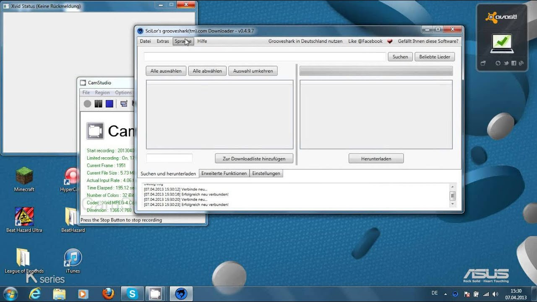Switch to Erweiterte Funktionen tab

[224, 173]
